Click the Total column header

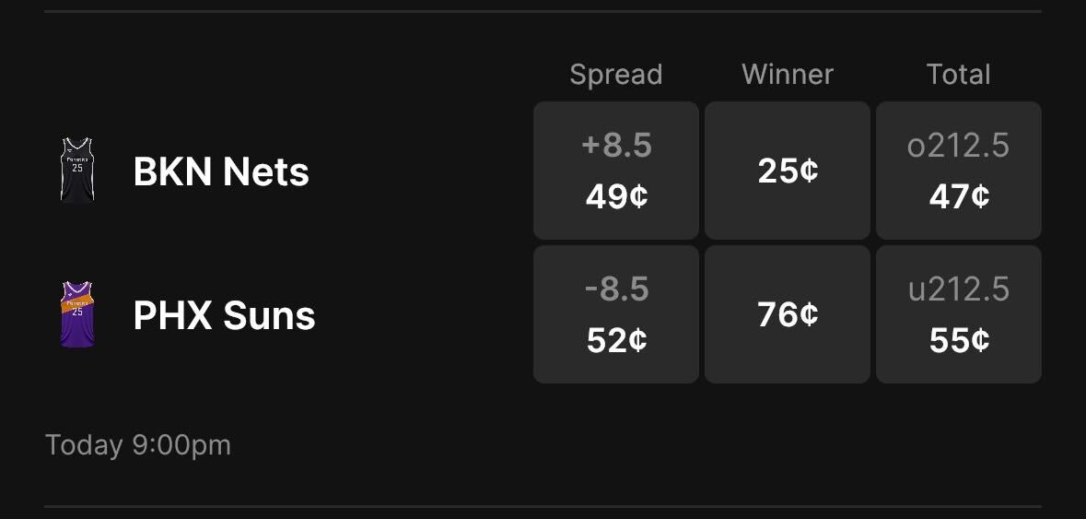(958, 75)
